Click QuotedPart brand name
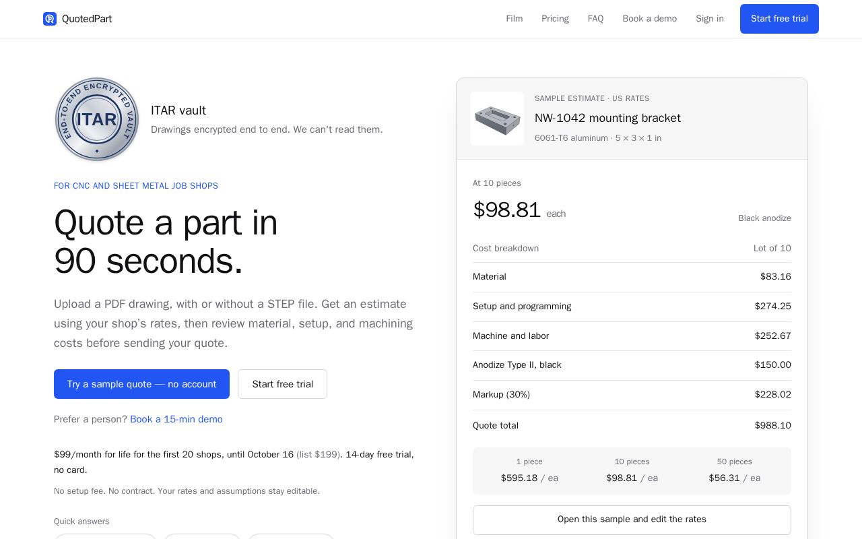 click(87, 19)
